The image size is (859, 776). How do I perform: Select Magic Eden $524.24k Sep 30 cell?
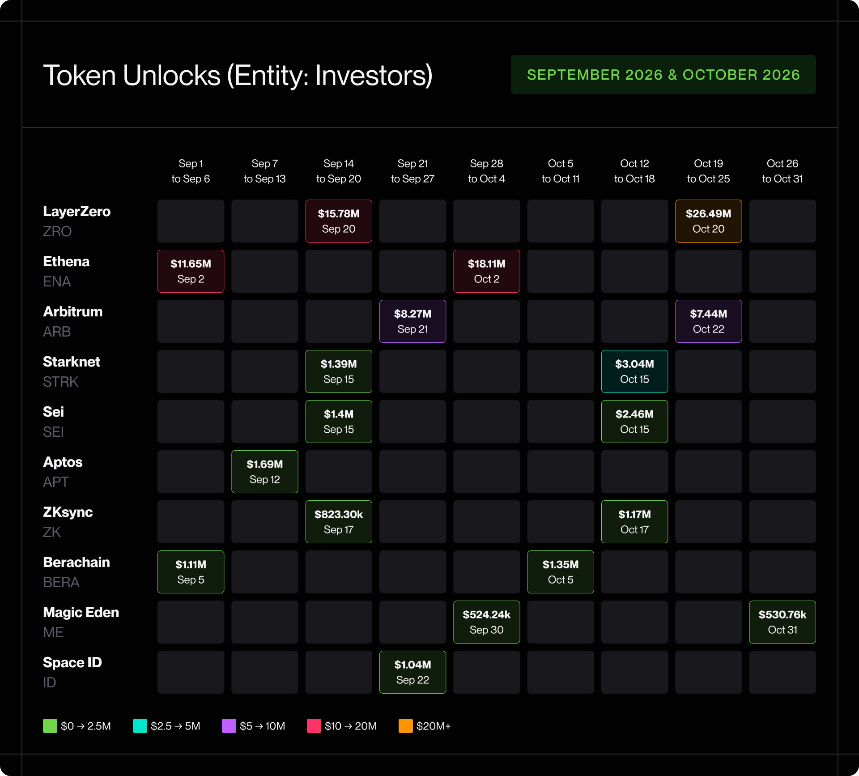point(487,622)
